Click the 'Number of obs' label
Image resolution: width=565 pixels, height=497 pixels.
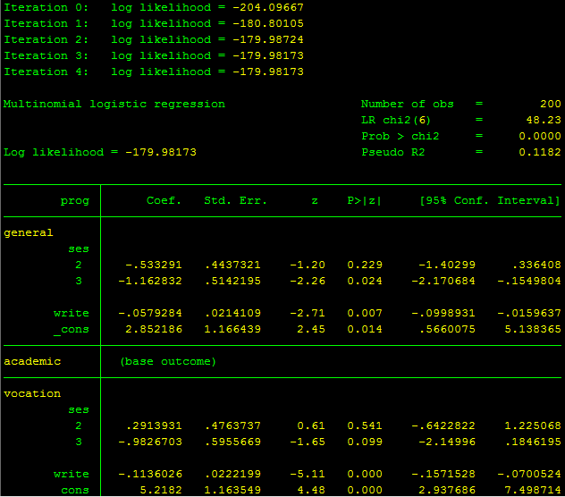(x=407, y=104)
